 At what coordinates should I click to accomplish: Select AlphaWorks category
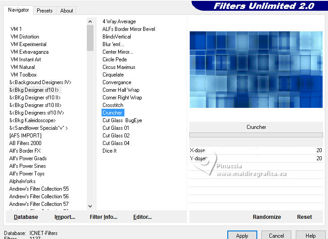click(x=22, y=181)
